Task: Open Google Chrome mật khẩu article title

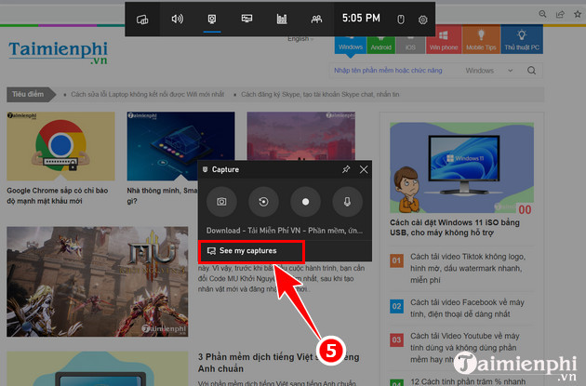Action: click(58, 196)
